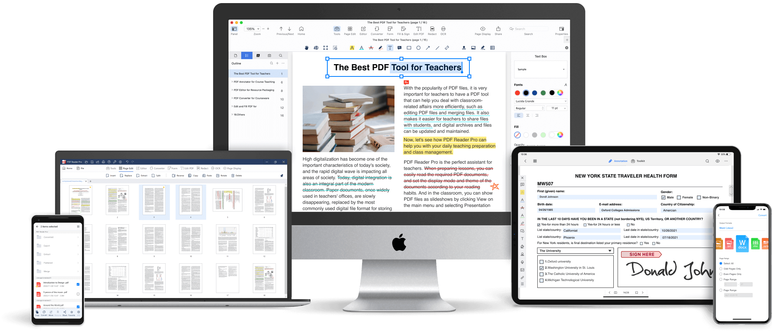
Task: Select the Text Box tool
Action: 390,48
